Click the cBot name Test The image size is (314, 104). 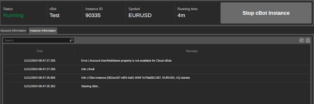54,15
